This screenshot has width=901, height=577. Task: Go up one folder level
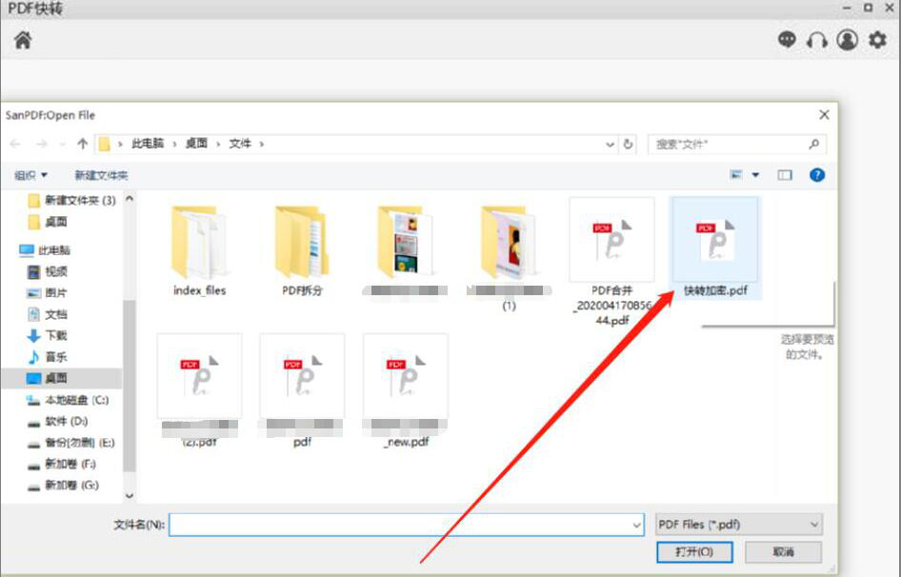[x=82, y=144]
